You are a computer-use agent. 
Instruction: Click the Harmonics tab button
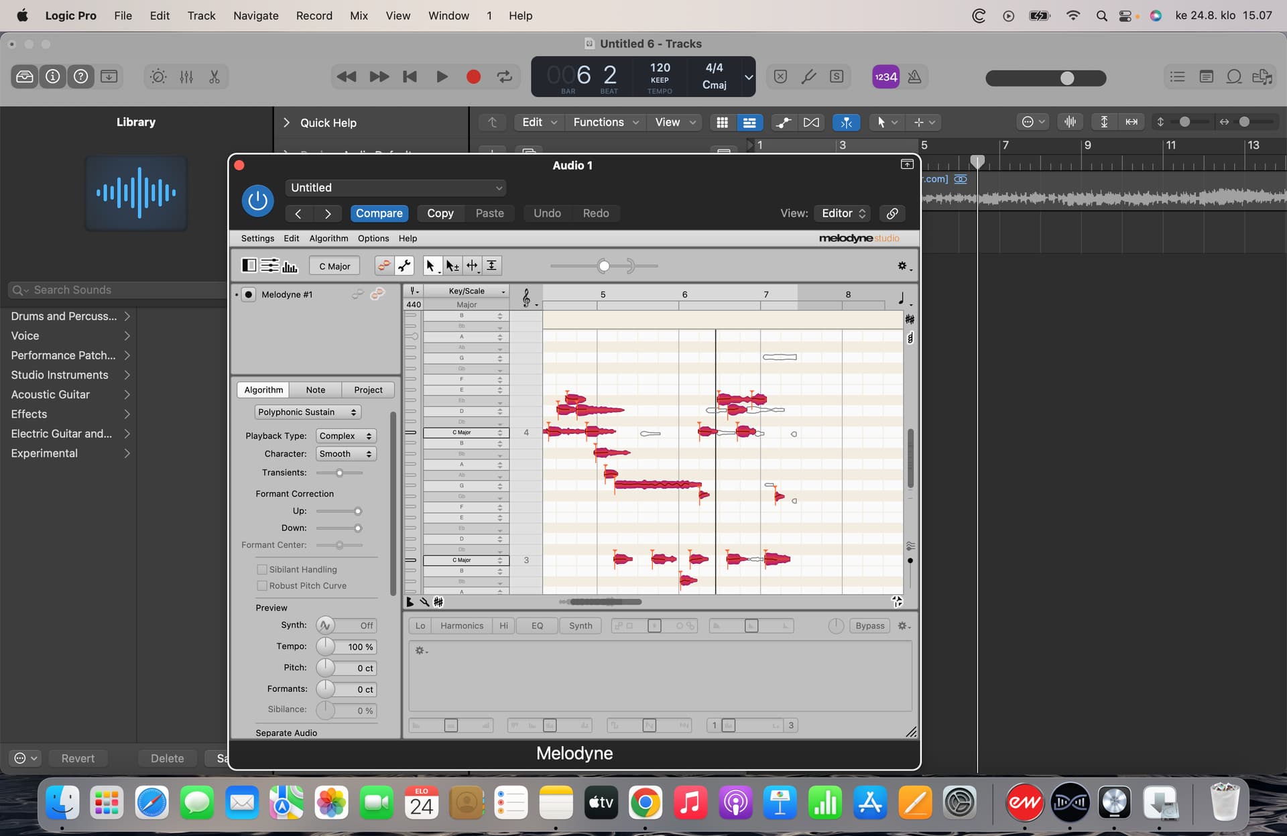coord(462,625)
